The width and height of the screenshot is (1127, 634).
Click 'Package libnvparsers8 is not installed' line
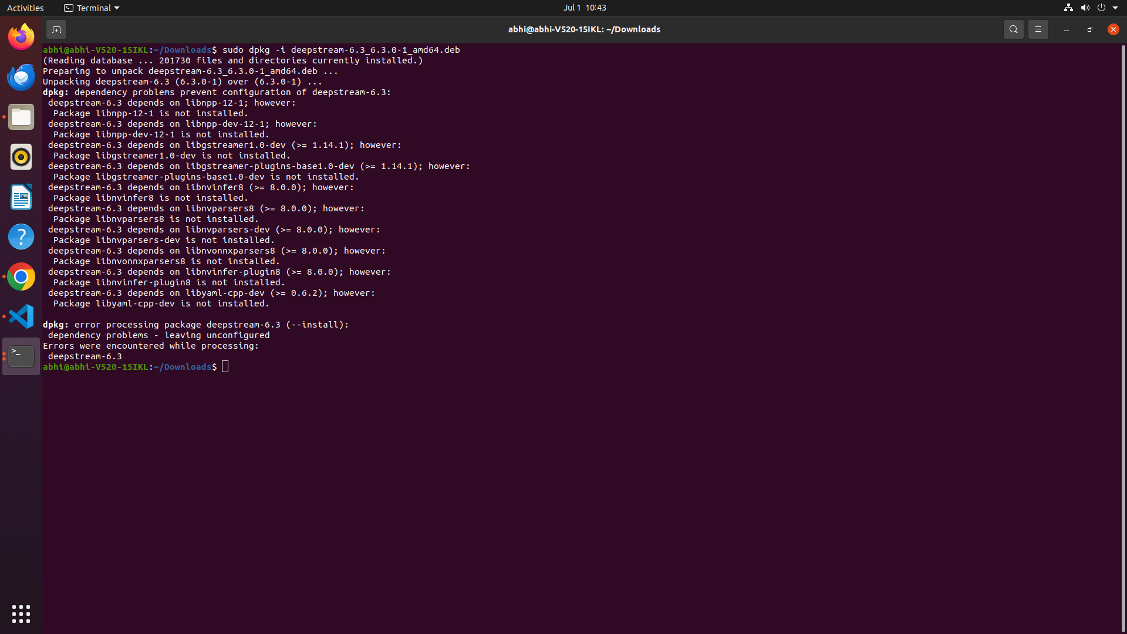click(x=156, y=219)
